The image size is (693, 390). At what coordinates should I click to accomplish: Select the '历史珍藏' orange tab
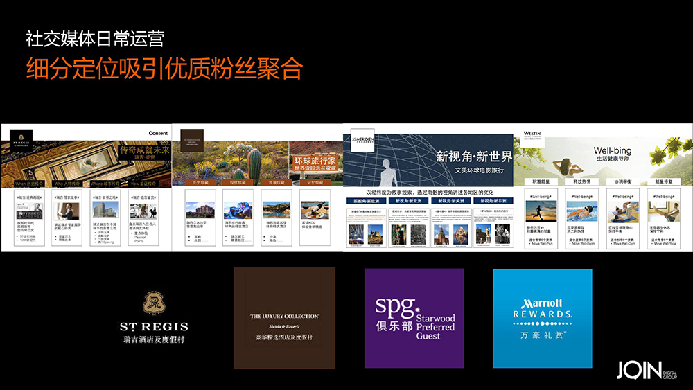[x=200, y=182]
